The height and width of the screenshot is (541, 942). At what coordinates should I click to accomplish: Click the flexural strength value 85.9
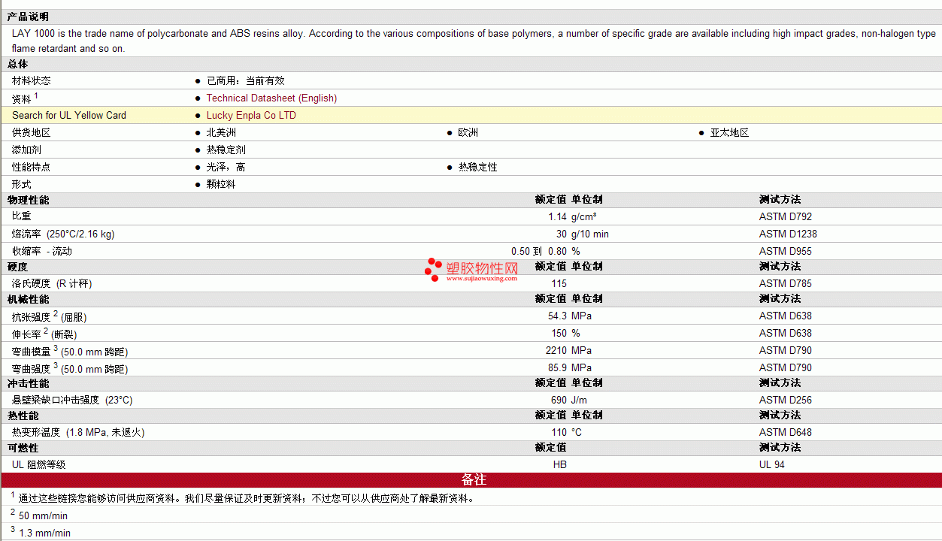557,368
